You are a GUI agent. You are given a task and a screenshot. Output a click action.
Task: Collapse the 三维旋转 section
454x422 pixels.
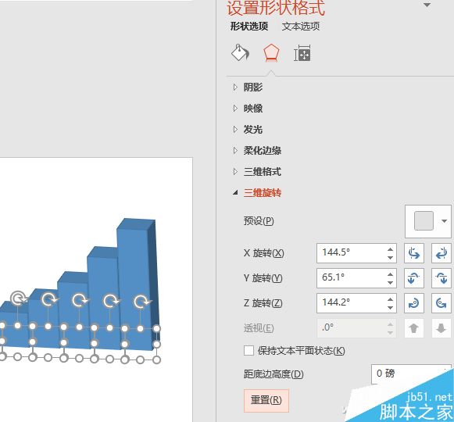[x=235, y=192]
